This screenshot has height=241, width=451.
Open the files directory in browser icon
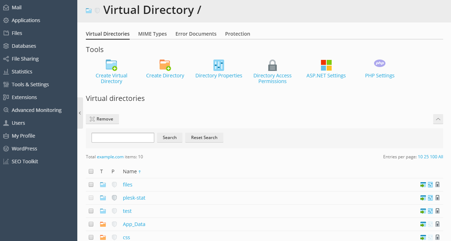(423, 185)
